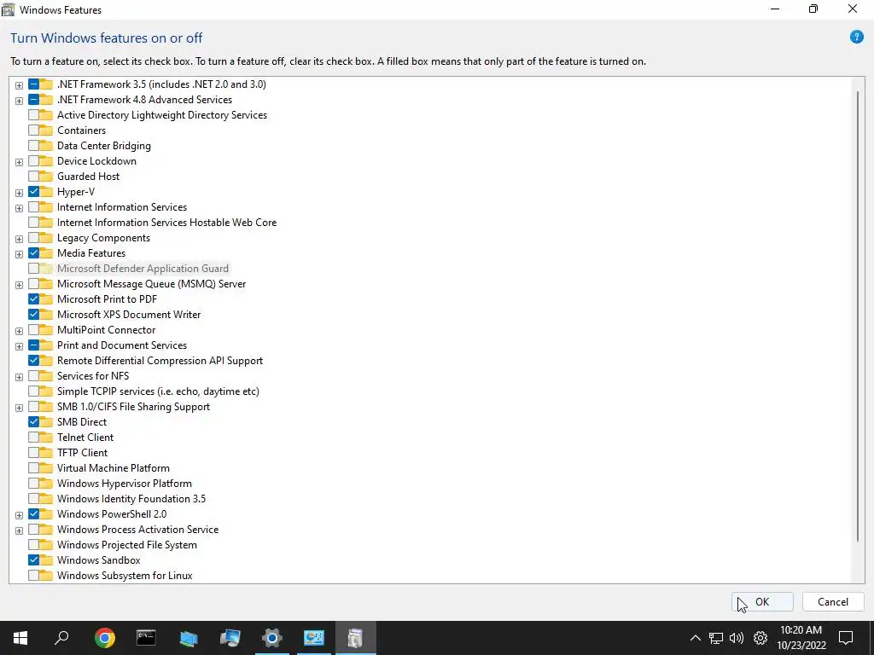This screenshot has width=874, height=655.
Task: Open the Command Prompt taskbar icon
Action: click(x=146, y=638)
